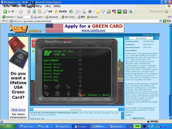Click the Generate password button
172x129 pixels.
92,17
